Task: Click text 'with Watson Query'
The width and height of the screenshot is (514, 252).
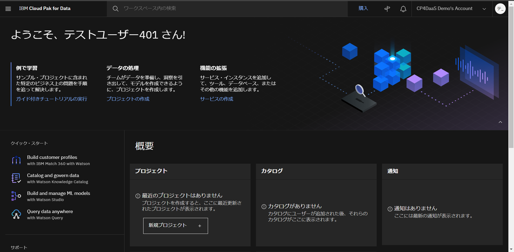Action: click(45, 218)
